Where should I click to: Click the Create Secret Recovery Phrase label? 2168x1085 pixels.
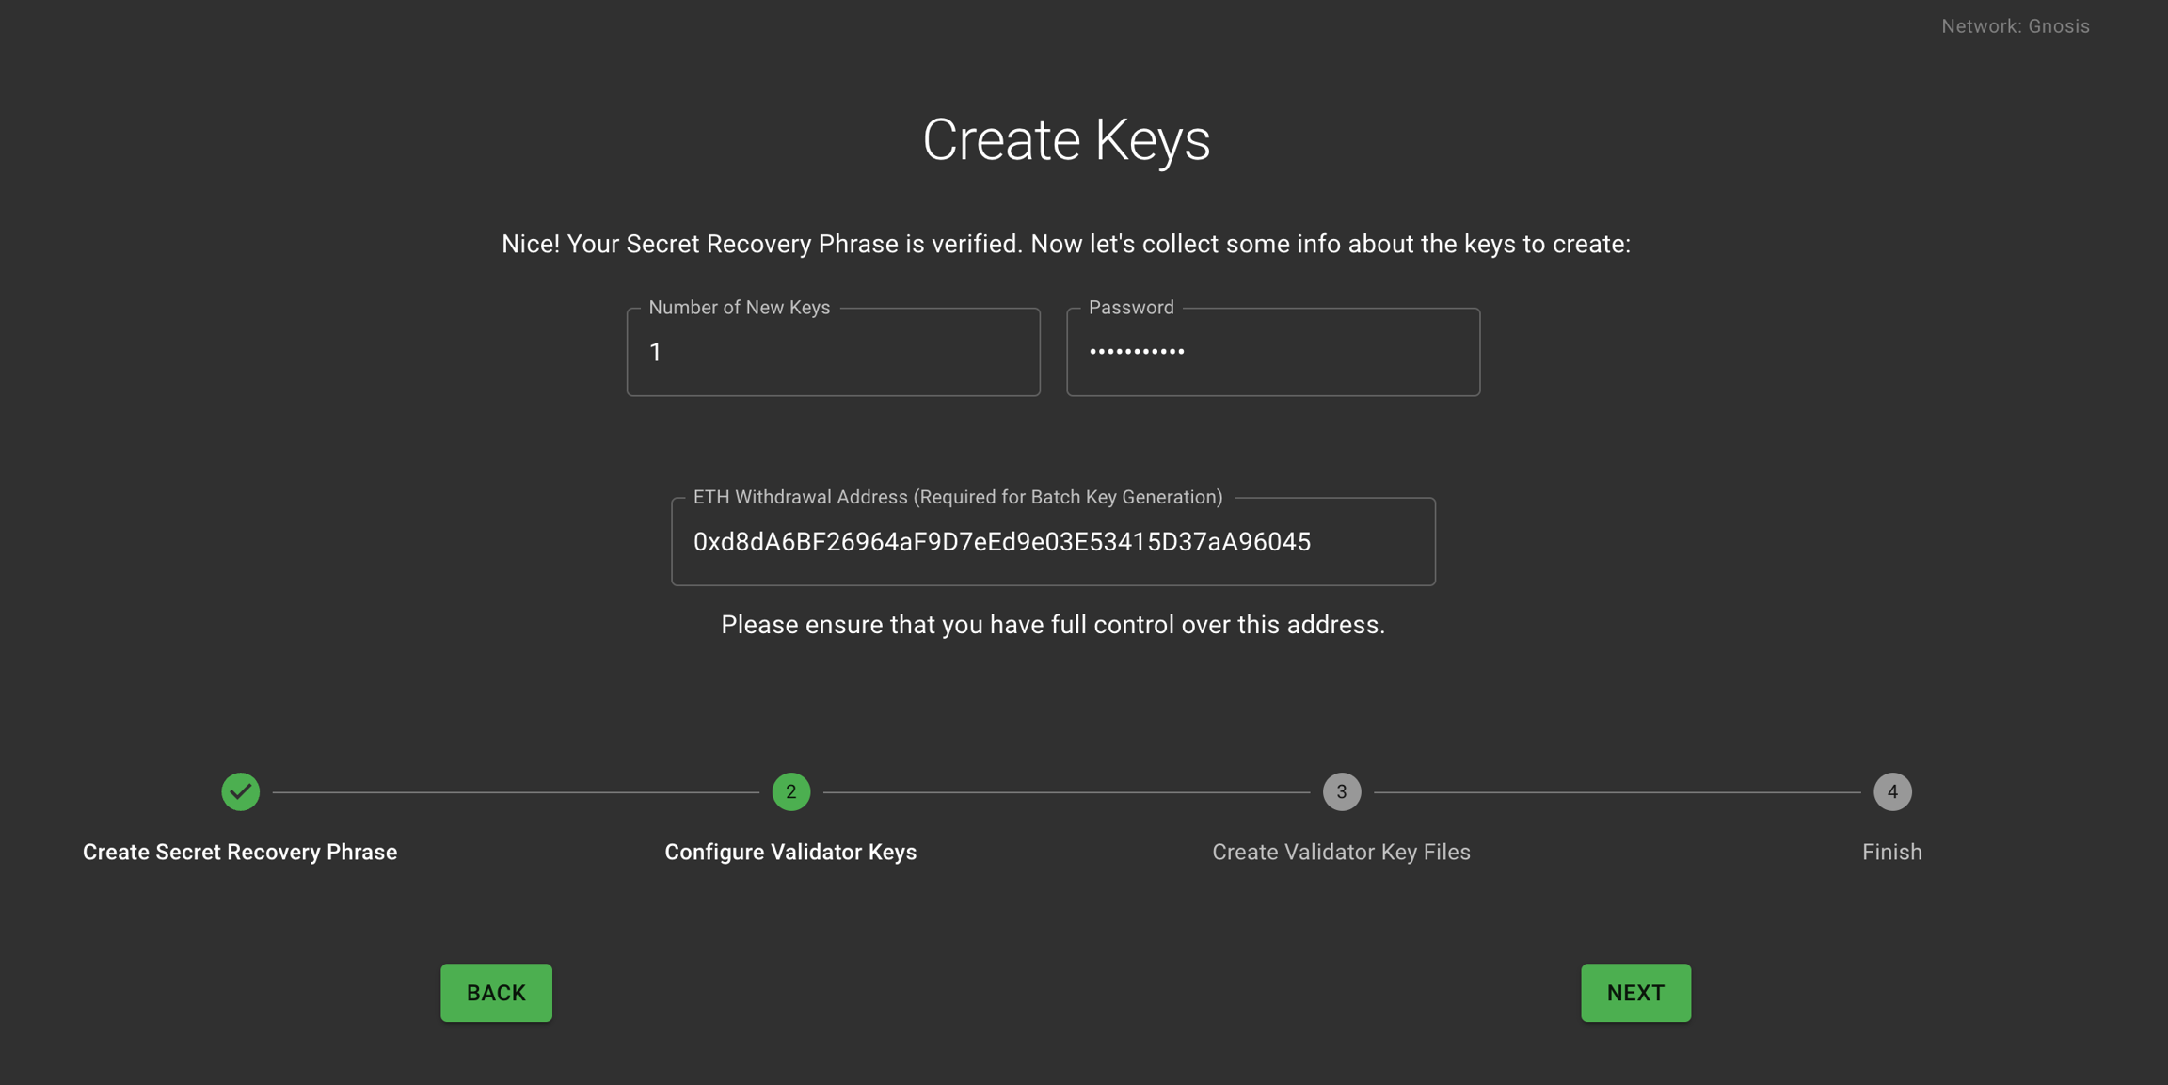(x=240, y=852)
